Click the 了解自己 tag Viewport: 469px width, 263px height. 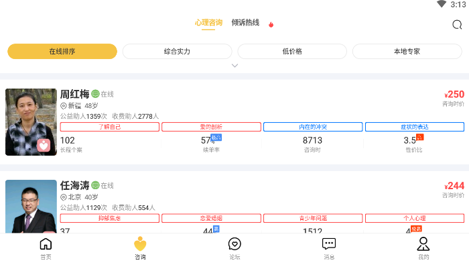pos(109,127)
